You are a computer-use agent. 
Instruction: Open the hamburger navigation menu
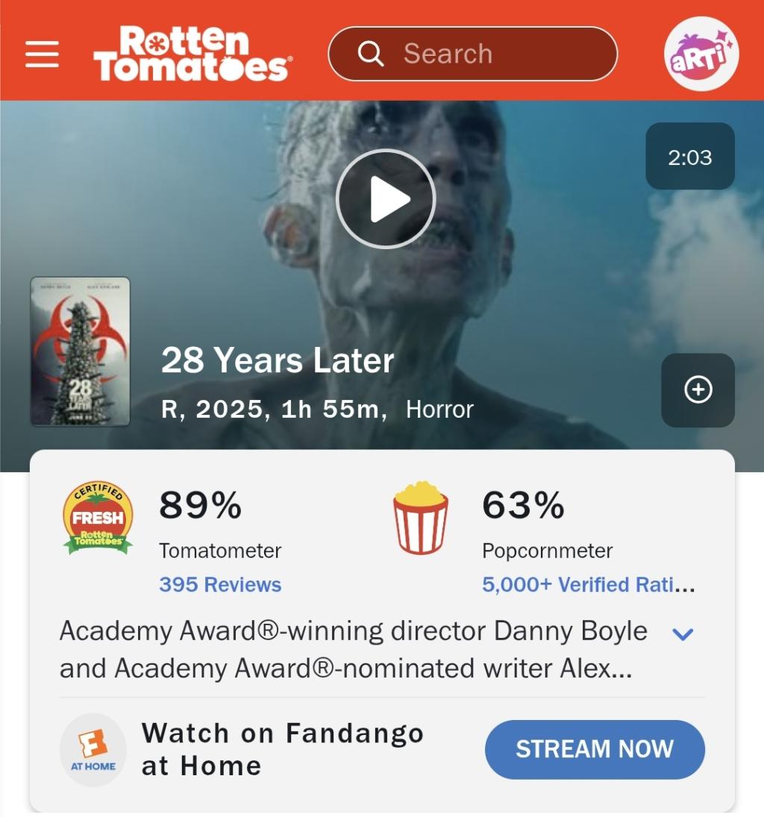point(42,54)
